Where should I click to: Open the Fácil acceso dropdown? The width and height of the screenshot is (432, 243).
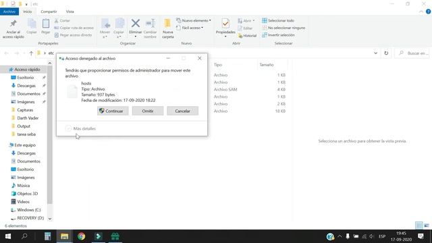coord(190,28)
